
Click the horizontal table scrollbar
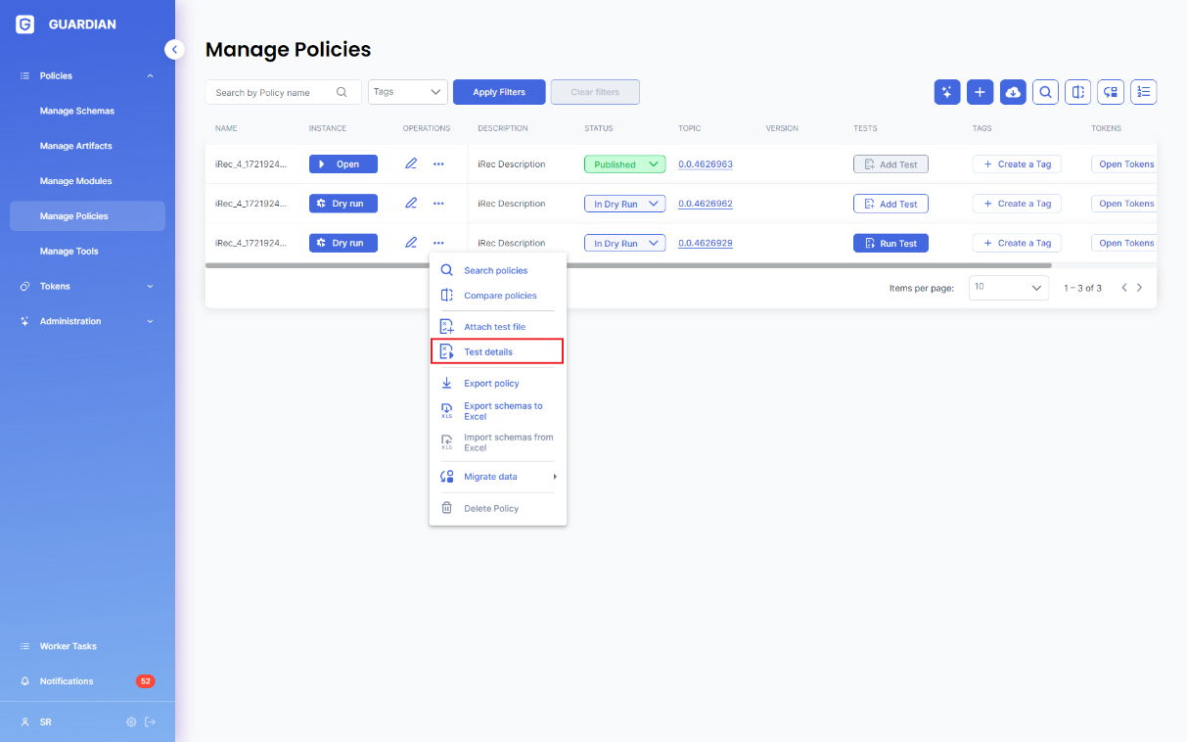click(x=627, y=265)
